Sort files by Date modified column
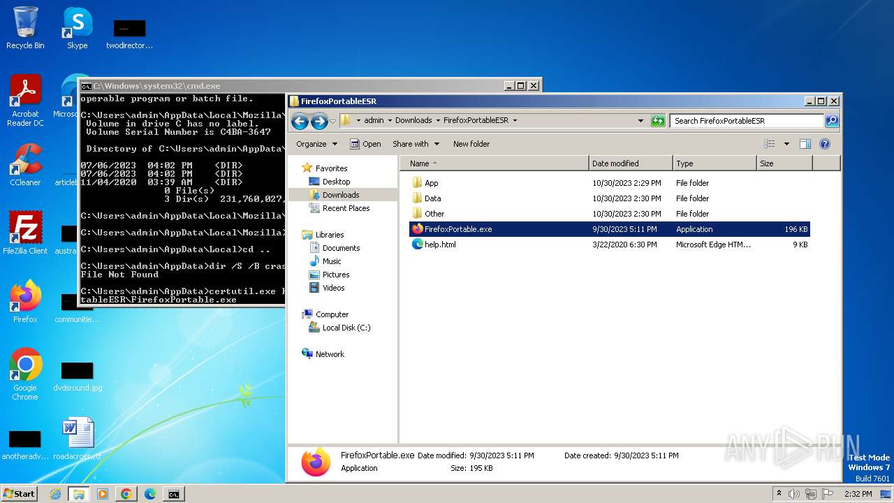This screenshot has height=503, width=894. pos(631,163)
